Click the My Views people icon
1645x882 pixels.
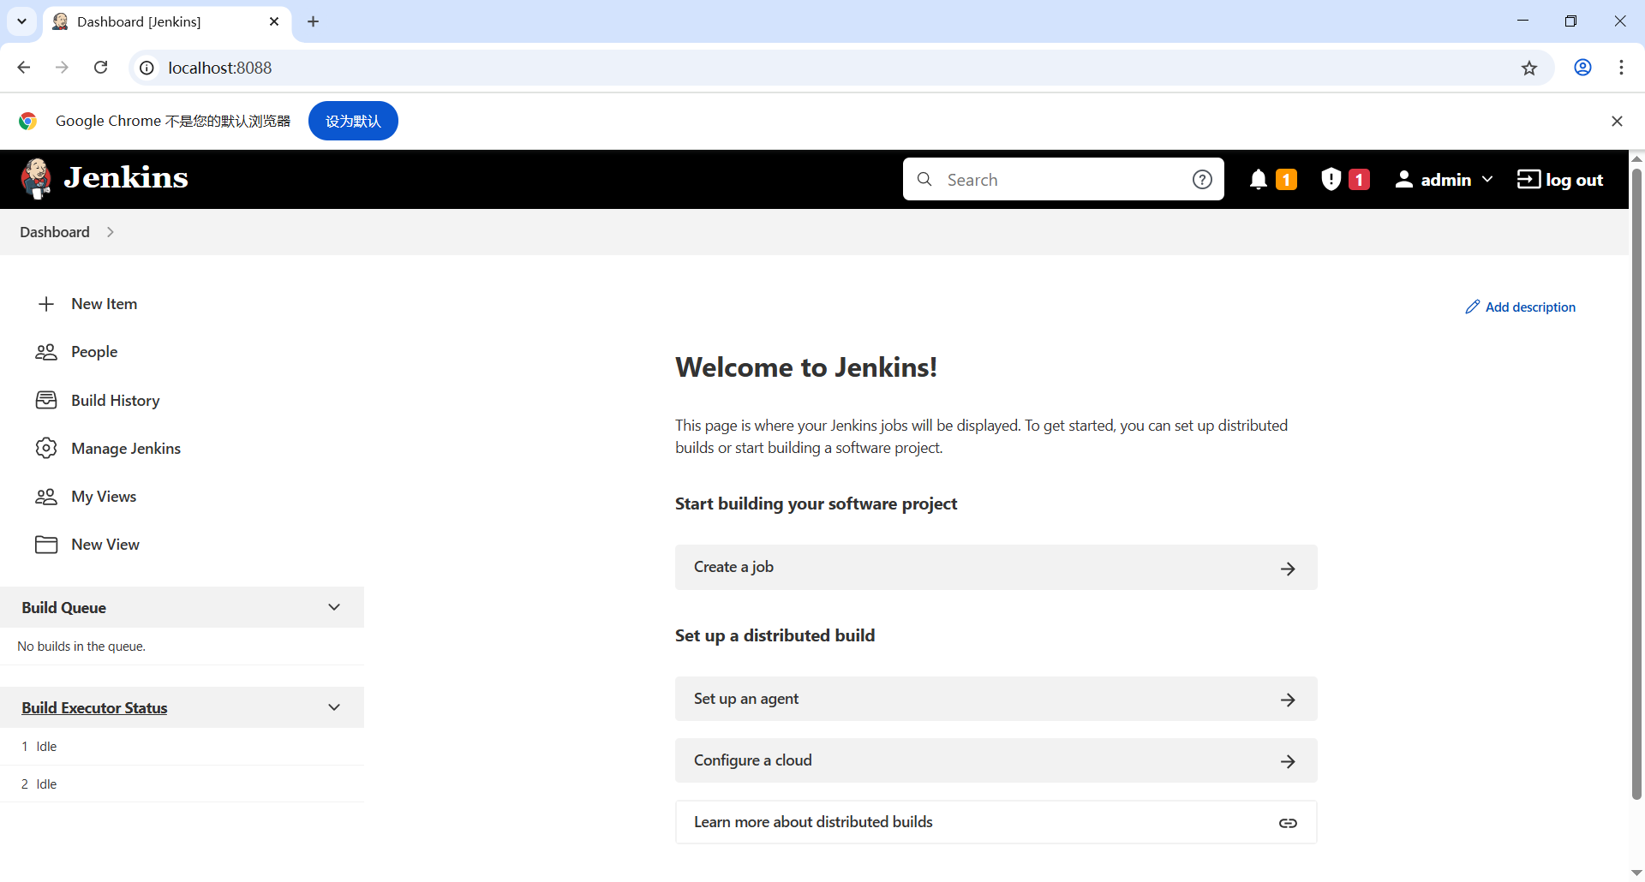(46, 497)
